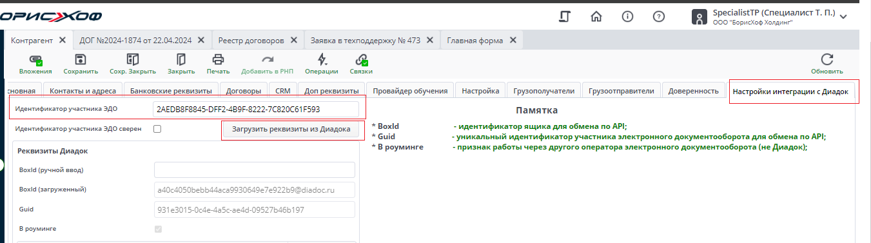Open the Банковские реквизиты tab
Image resolution: width=871 pixels, height=243 pixels.
pos(171,91)
